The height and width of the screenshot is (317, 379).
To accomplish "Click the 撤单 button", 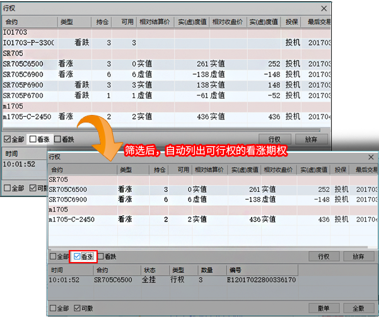I will point(323,308).
